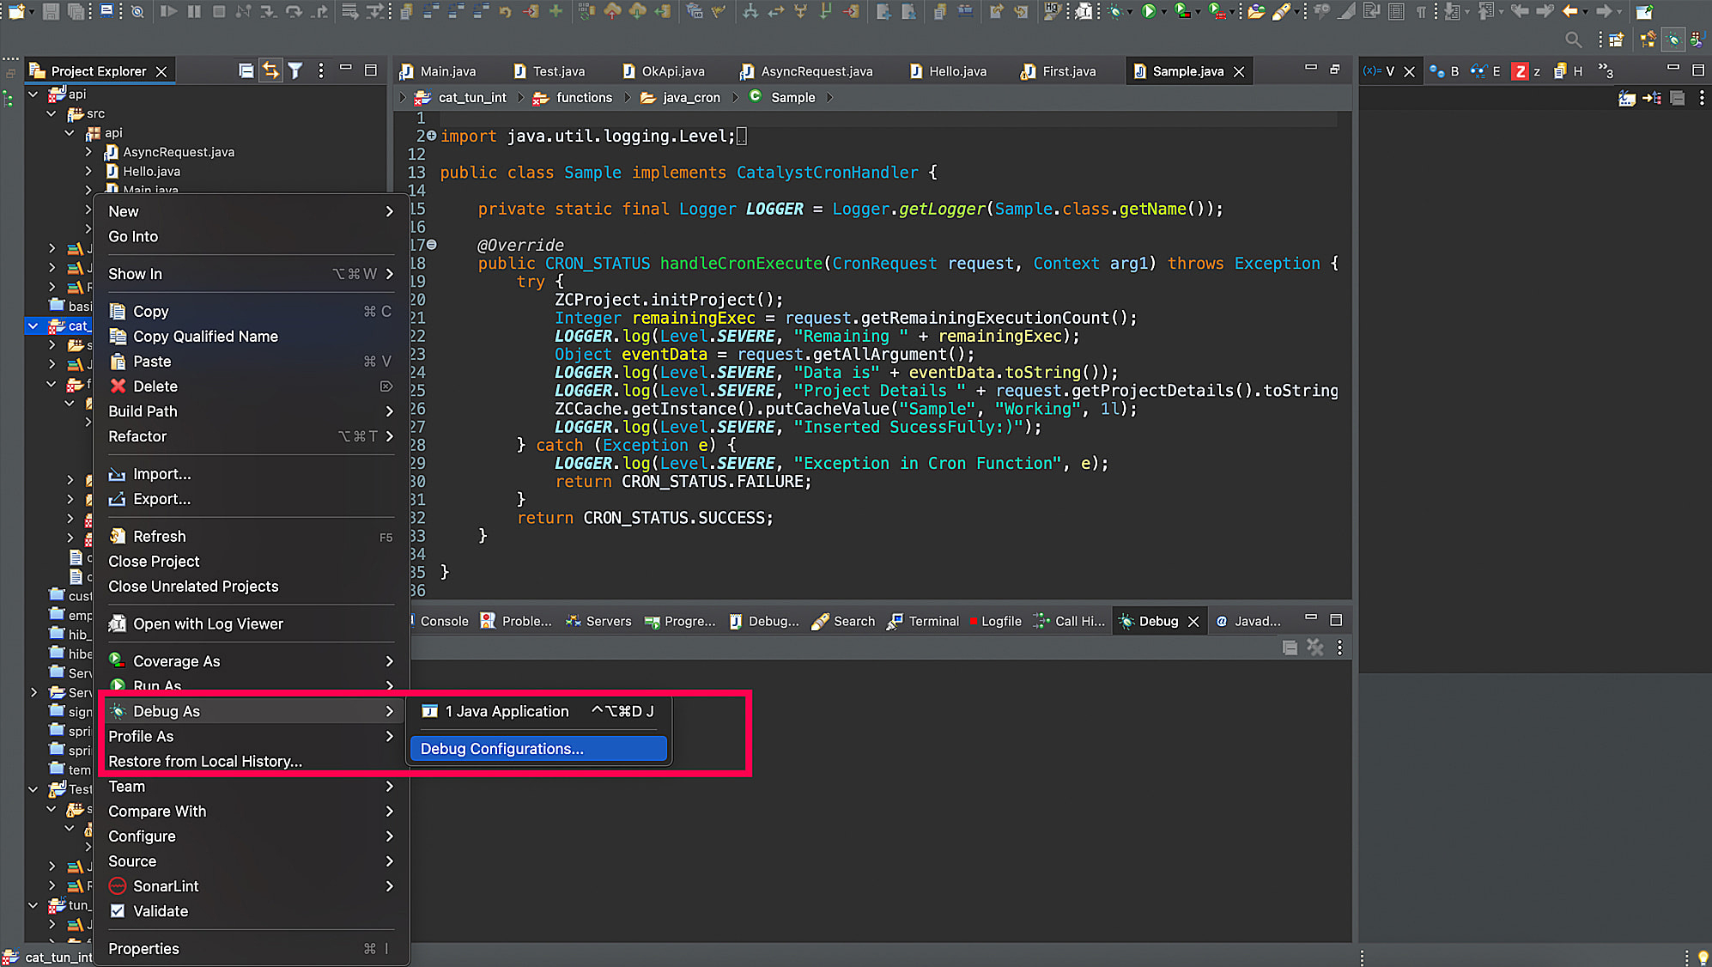Switch to the Console output tab
The width and height of the screenshot is (1712, 967).
tap(445, 620)
